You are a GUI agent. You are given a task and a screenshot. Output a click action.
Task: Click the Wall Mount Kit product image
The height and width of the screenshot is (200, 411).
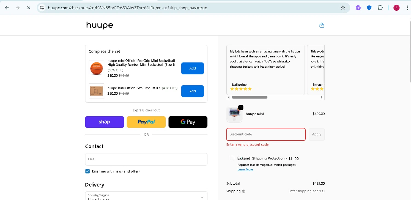pos(96,91)
